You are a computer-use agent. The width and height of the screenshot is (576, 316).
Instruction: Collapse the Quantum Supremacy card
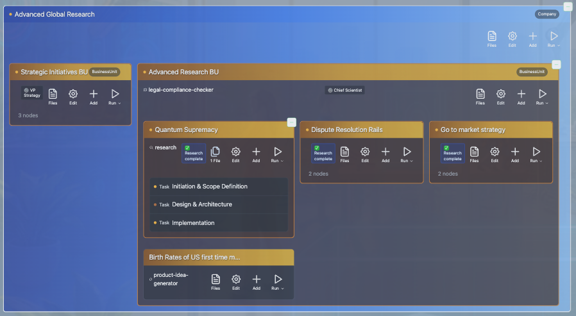291,122
